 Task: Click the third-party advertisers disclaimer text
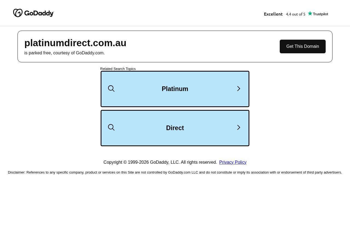pos(175,172)
